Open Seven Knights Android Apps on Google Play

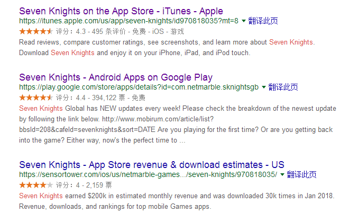(122, 77)
